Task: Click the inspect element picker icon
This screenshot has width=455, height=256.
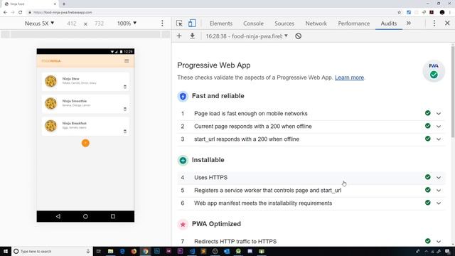Action: pos(179,23)
